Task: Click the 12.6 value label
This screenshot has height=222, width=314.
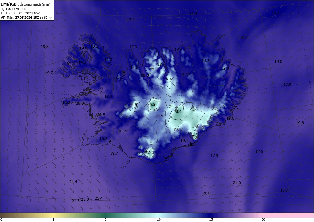Action: (x=134, y=67)
